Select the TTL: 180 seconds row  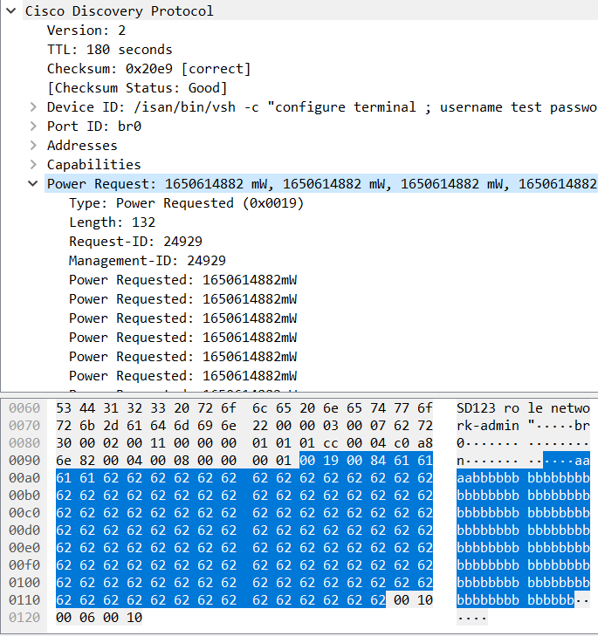coord(110,50)
